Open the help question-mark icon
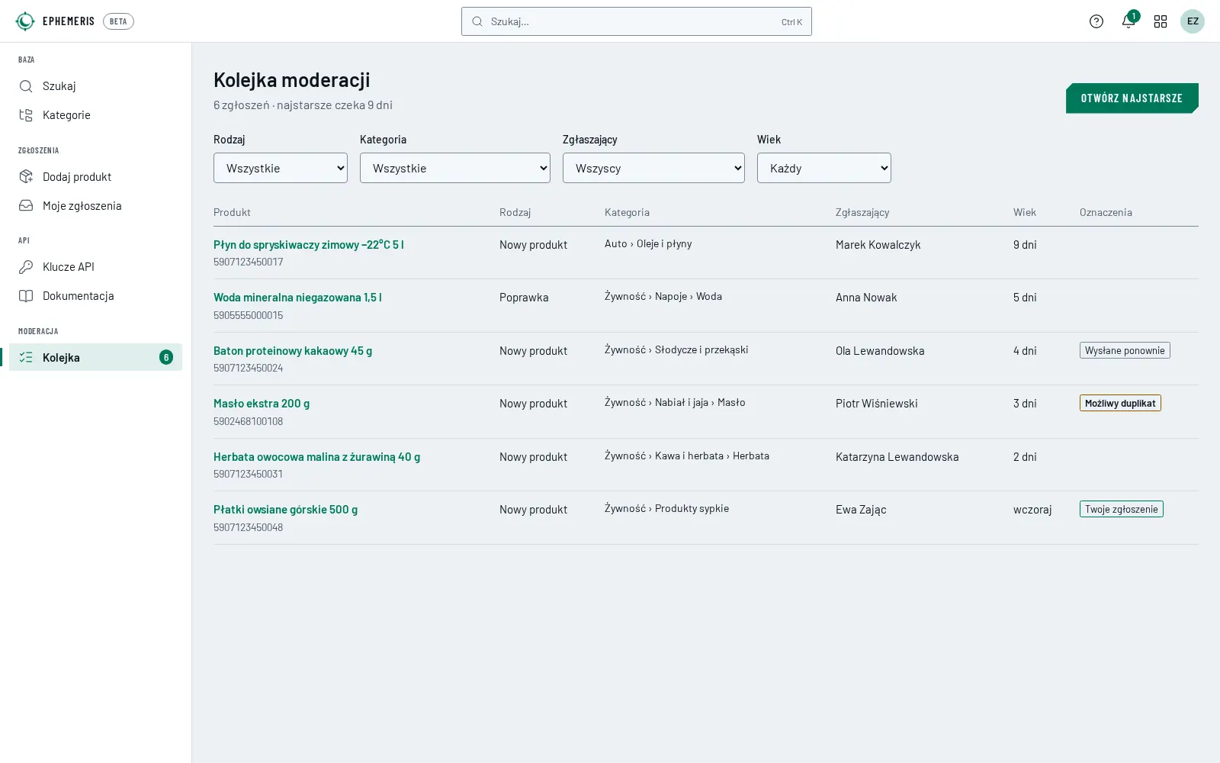The width and height of the screenshot is (1220, 763). (1096, 21)
